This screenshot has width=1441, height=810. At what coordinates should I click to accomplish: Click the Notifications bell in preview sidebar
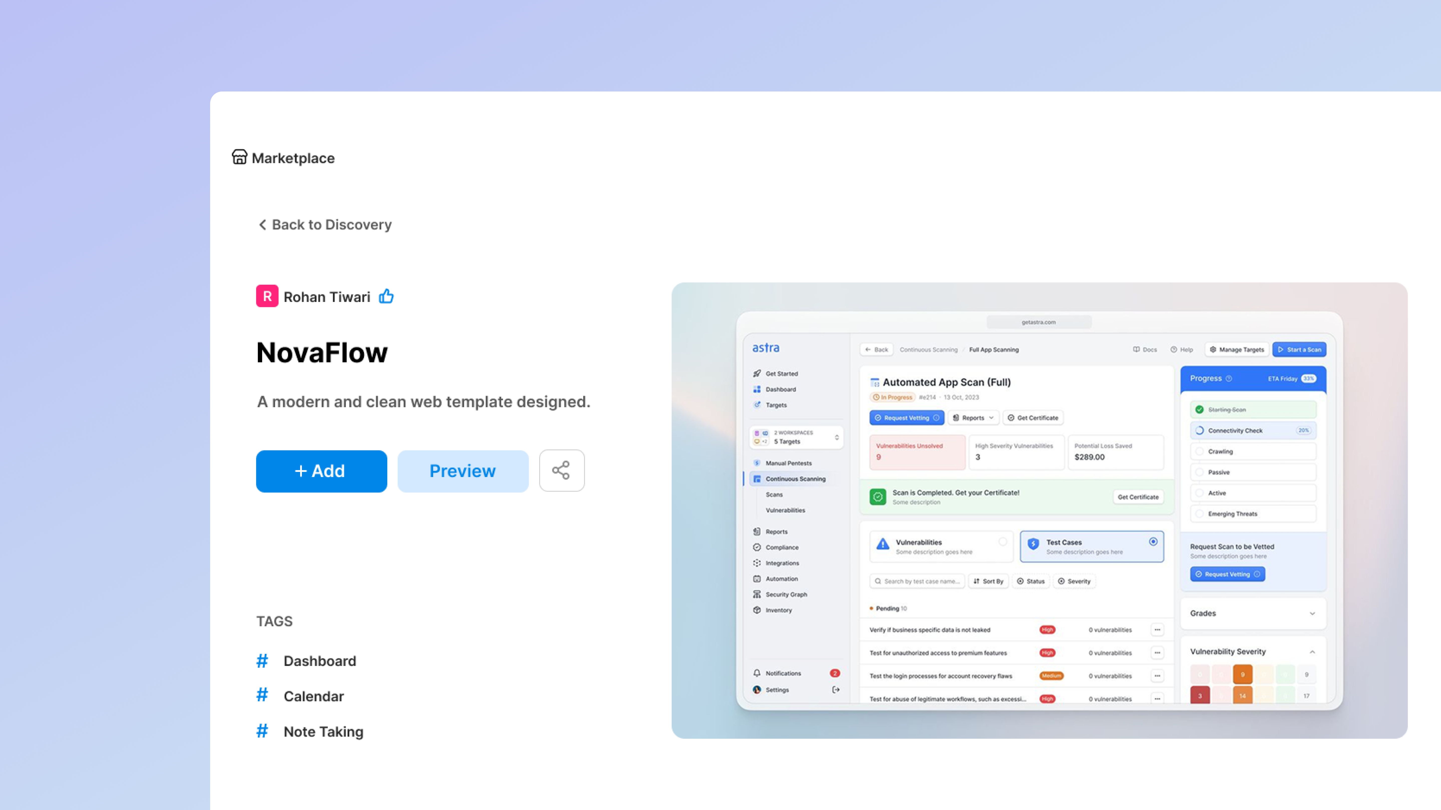757,673
